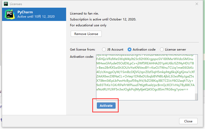Click the X to close the Licenses window

pyautogui.click(x=197, y=4)
